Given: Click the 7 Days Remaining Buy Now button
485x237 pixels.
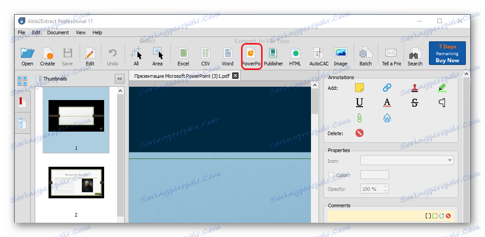Looking at the screenshot, I should pos(447,53).
